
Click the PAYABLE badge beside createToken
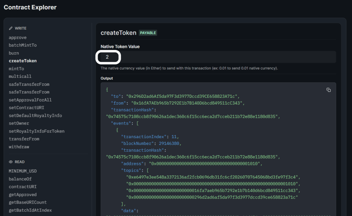(148, 33)
